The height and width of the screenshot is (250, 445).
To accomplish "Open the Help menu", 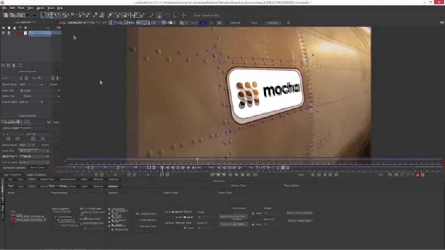I will (60, 8).
